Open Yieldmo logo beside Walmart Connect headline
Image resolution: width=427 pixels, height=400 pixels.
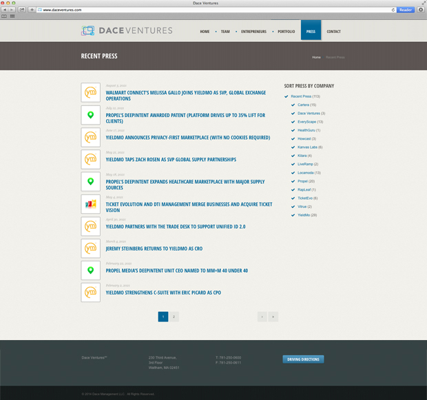click(x=91, y=92)
